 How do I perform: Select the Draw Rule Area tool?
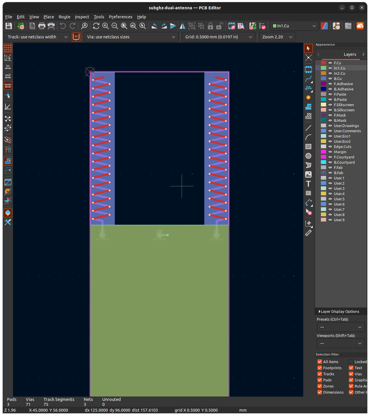(x=309, y=116)
